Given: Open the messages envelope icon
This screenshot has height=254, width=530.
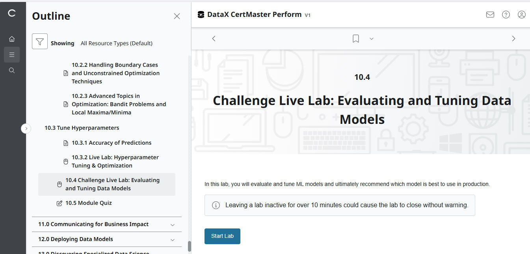Looking at the screenshot, I should (x=490, y=14).
